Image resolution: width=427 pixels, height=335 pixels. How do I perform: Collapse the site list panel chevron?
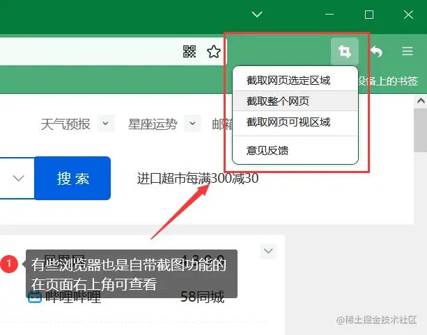[268, 251]
